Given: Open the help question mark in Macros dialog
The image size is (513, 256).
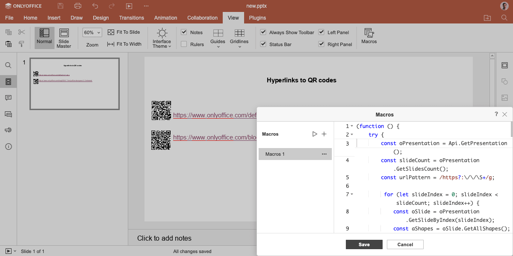Looking at the screenshot, I should tap(496, 114).
